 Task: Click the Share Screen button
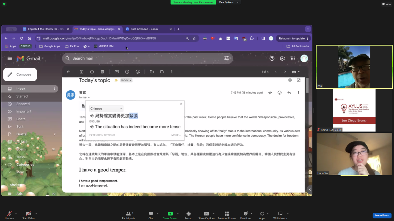click(x=170, y=215)
